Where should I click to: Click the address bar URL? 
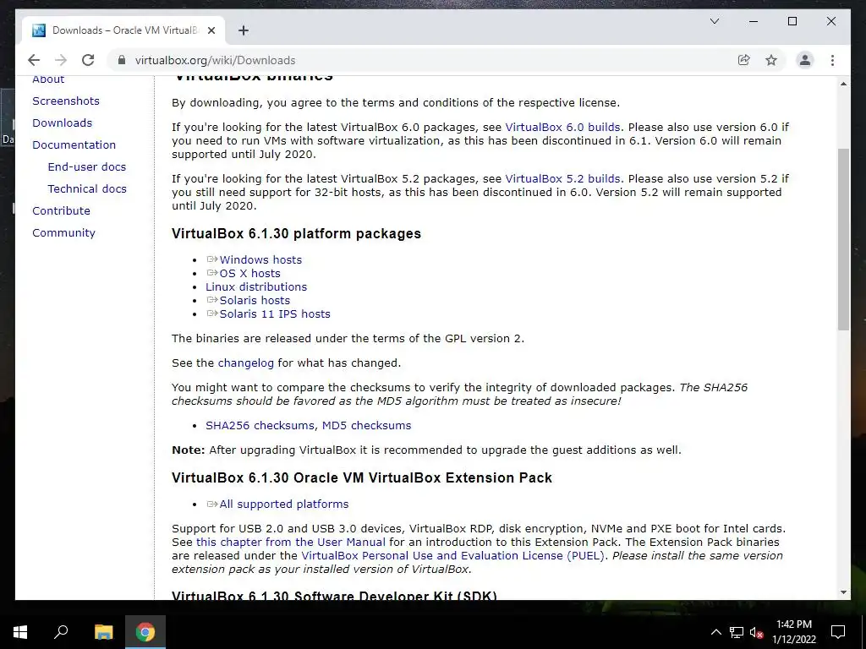tap(216, 60)
